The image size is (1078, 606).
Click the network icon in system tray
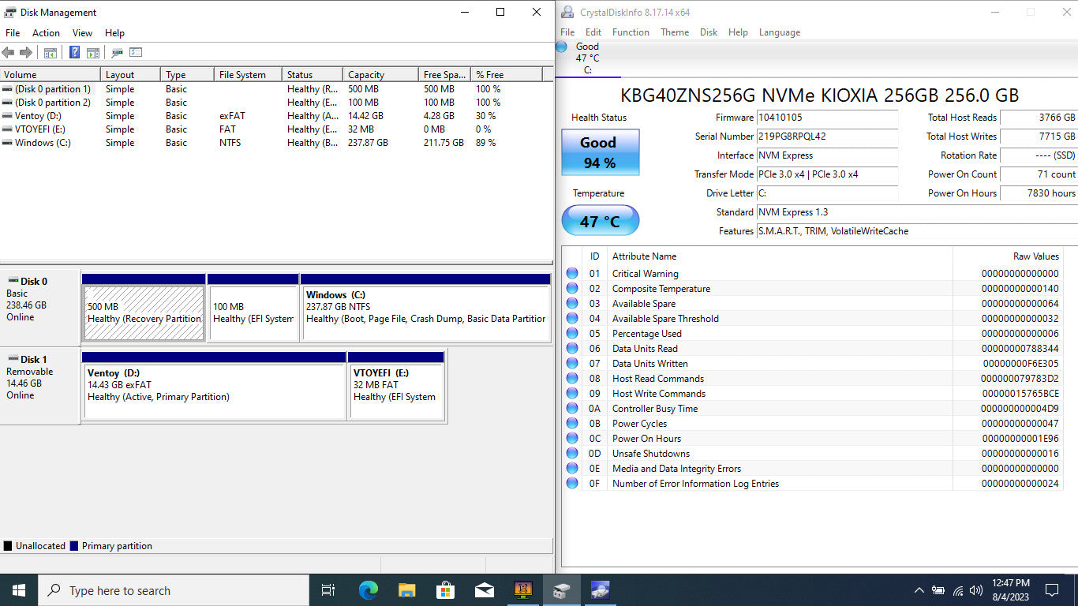[x=958, y=590]
